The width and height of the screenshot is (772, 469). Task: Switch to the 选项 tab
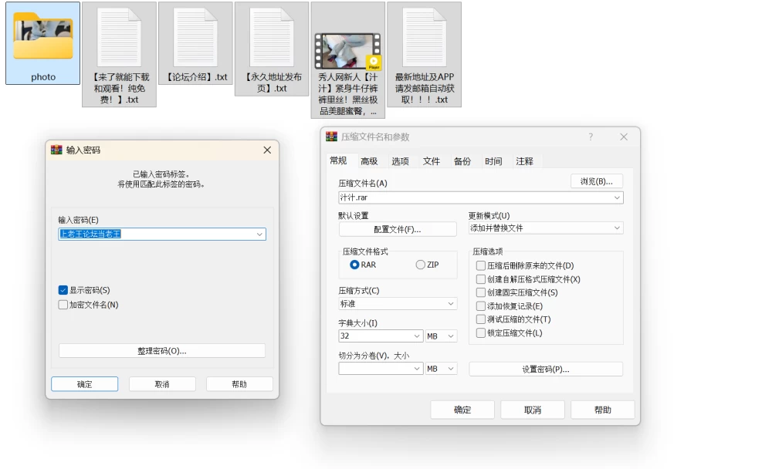400,161
